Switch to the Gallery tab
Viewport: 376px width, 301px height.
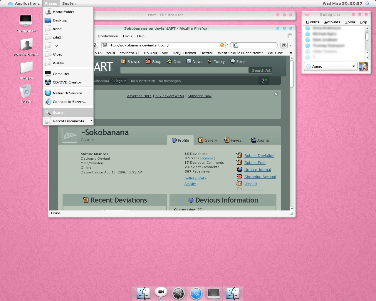(x=208, y=140)
